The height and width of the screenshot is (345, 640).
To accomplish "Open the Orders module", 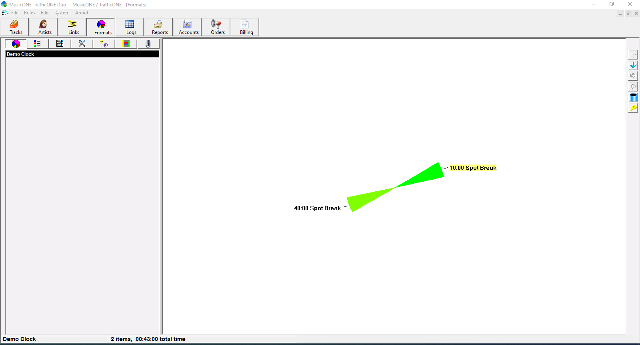I will pyautogui.click(x=216, y=27).
